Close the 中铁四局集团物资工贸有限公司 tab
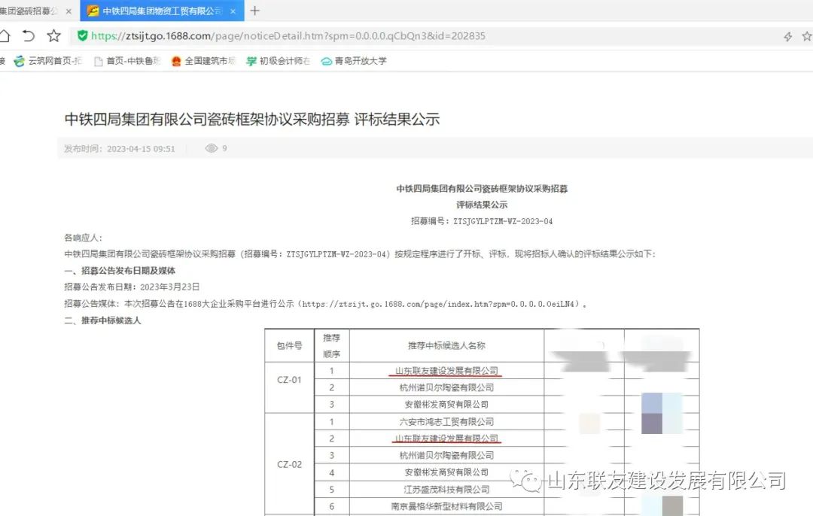The image size is (813, 516). (233, 11)
